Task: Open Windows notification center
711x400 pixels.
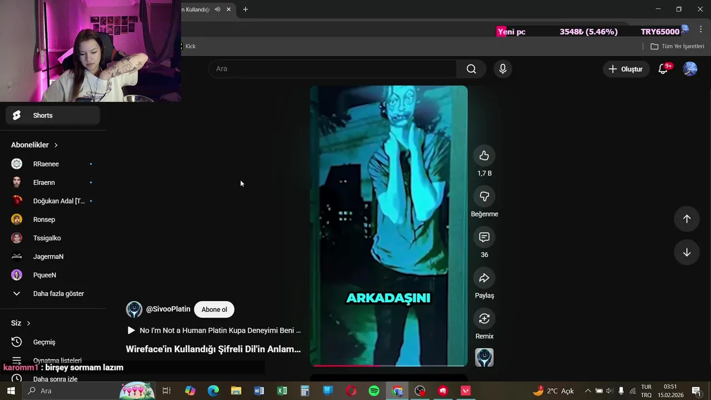Action: pyautogui.click(x=696, y=391)
